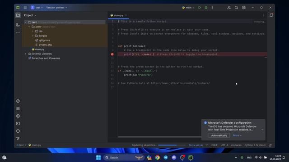Open the main menu hamburger

[25, 8]
